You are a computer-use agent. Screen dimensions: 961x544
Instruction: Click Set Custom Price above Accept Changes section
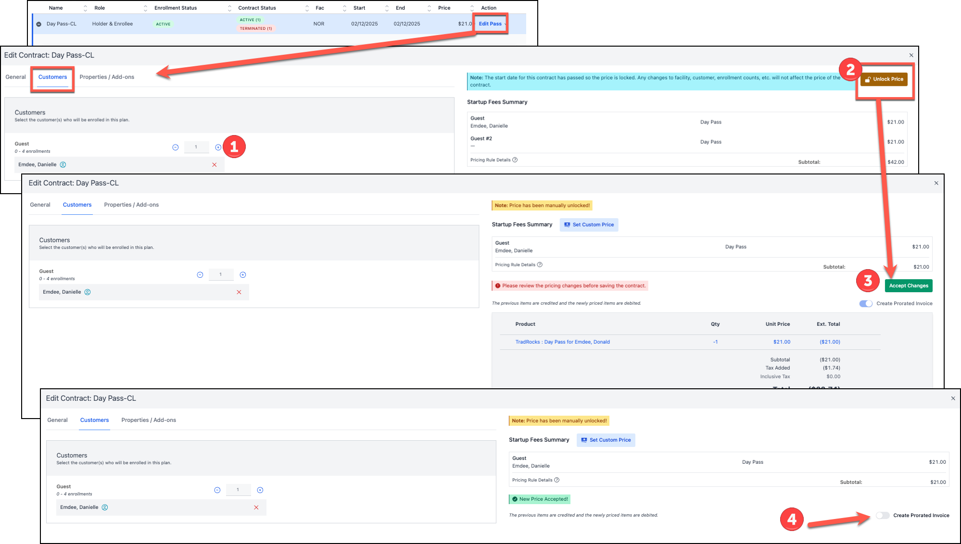tap(589, 225)
